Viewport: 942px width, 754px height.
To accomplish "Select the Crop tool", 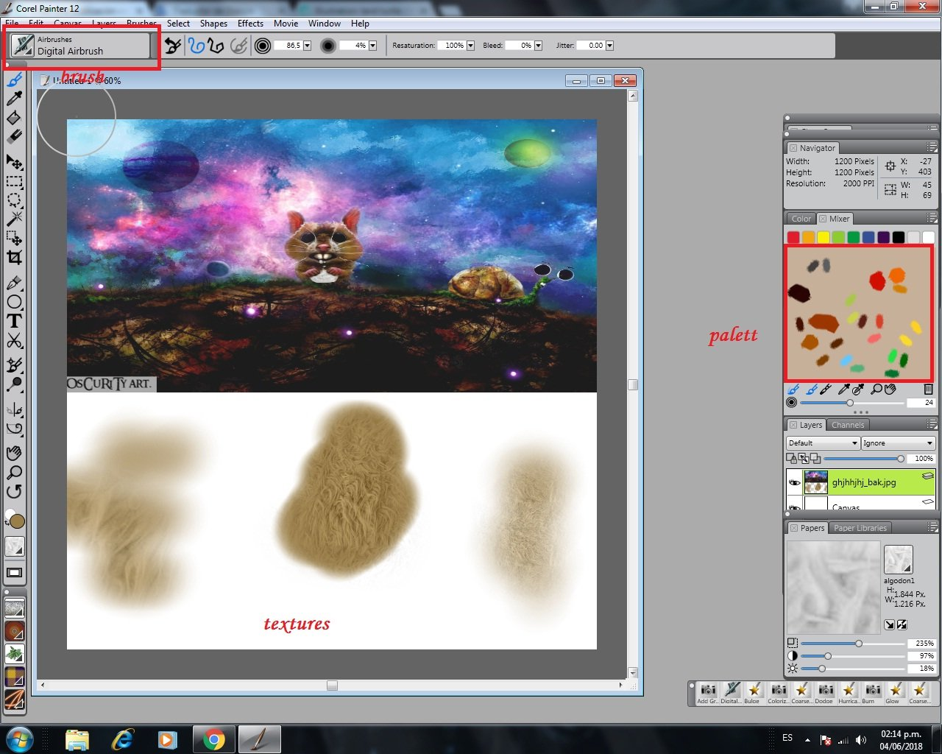I will click(x=15, y=258).
